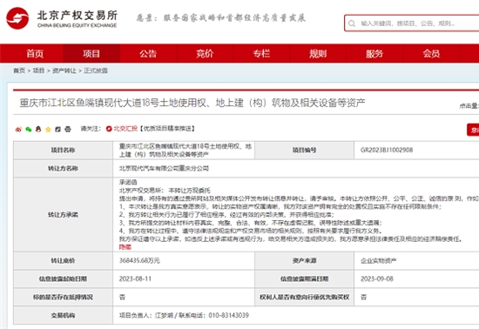Click the 信息披露起始日期 label cell

point(63,279)
